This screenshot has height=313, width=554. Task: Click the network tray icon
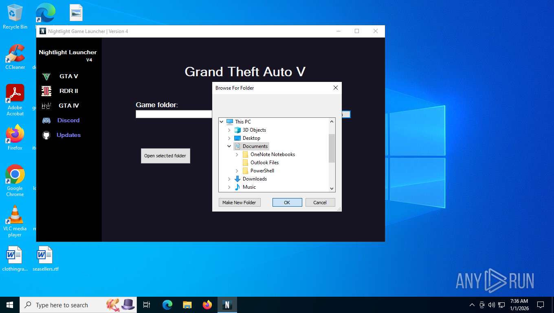pos(501,305)
